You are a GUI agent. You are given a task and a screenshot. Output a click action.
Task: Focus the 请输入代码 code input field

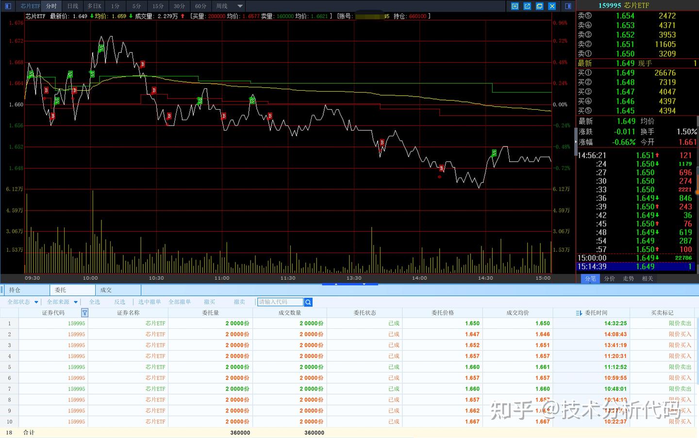click(281, 302)
